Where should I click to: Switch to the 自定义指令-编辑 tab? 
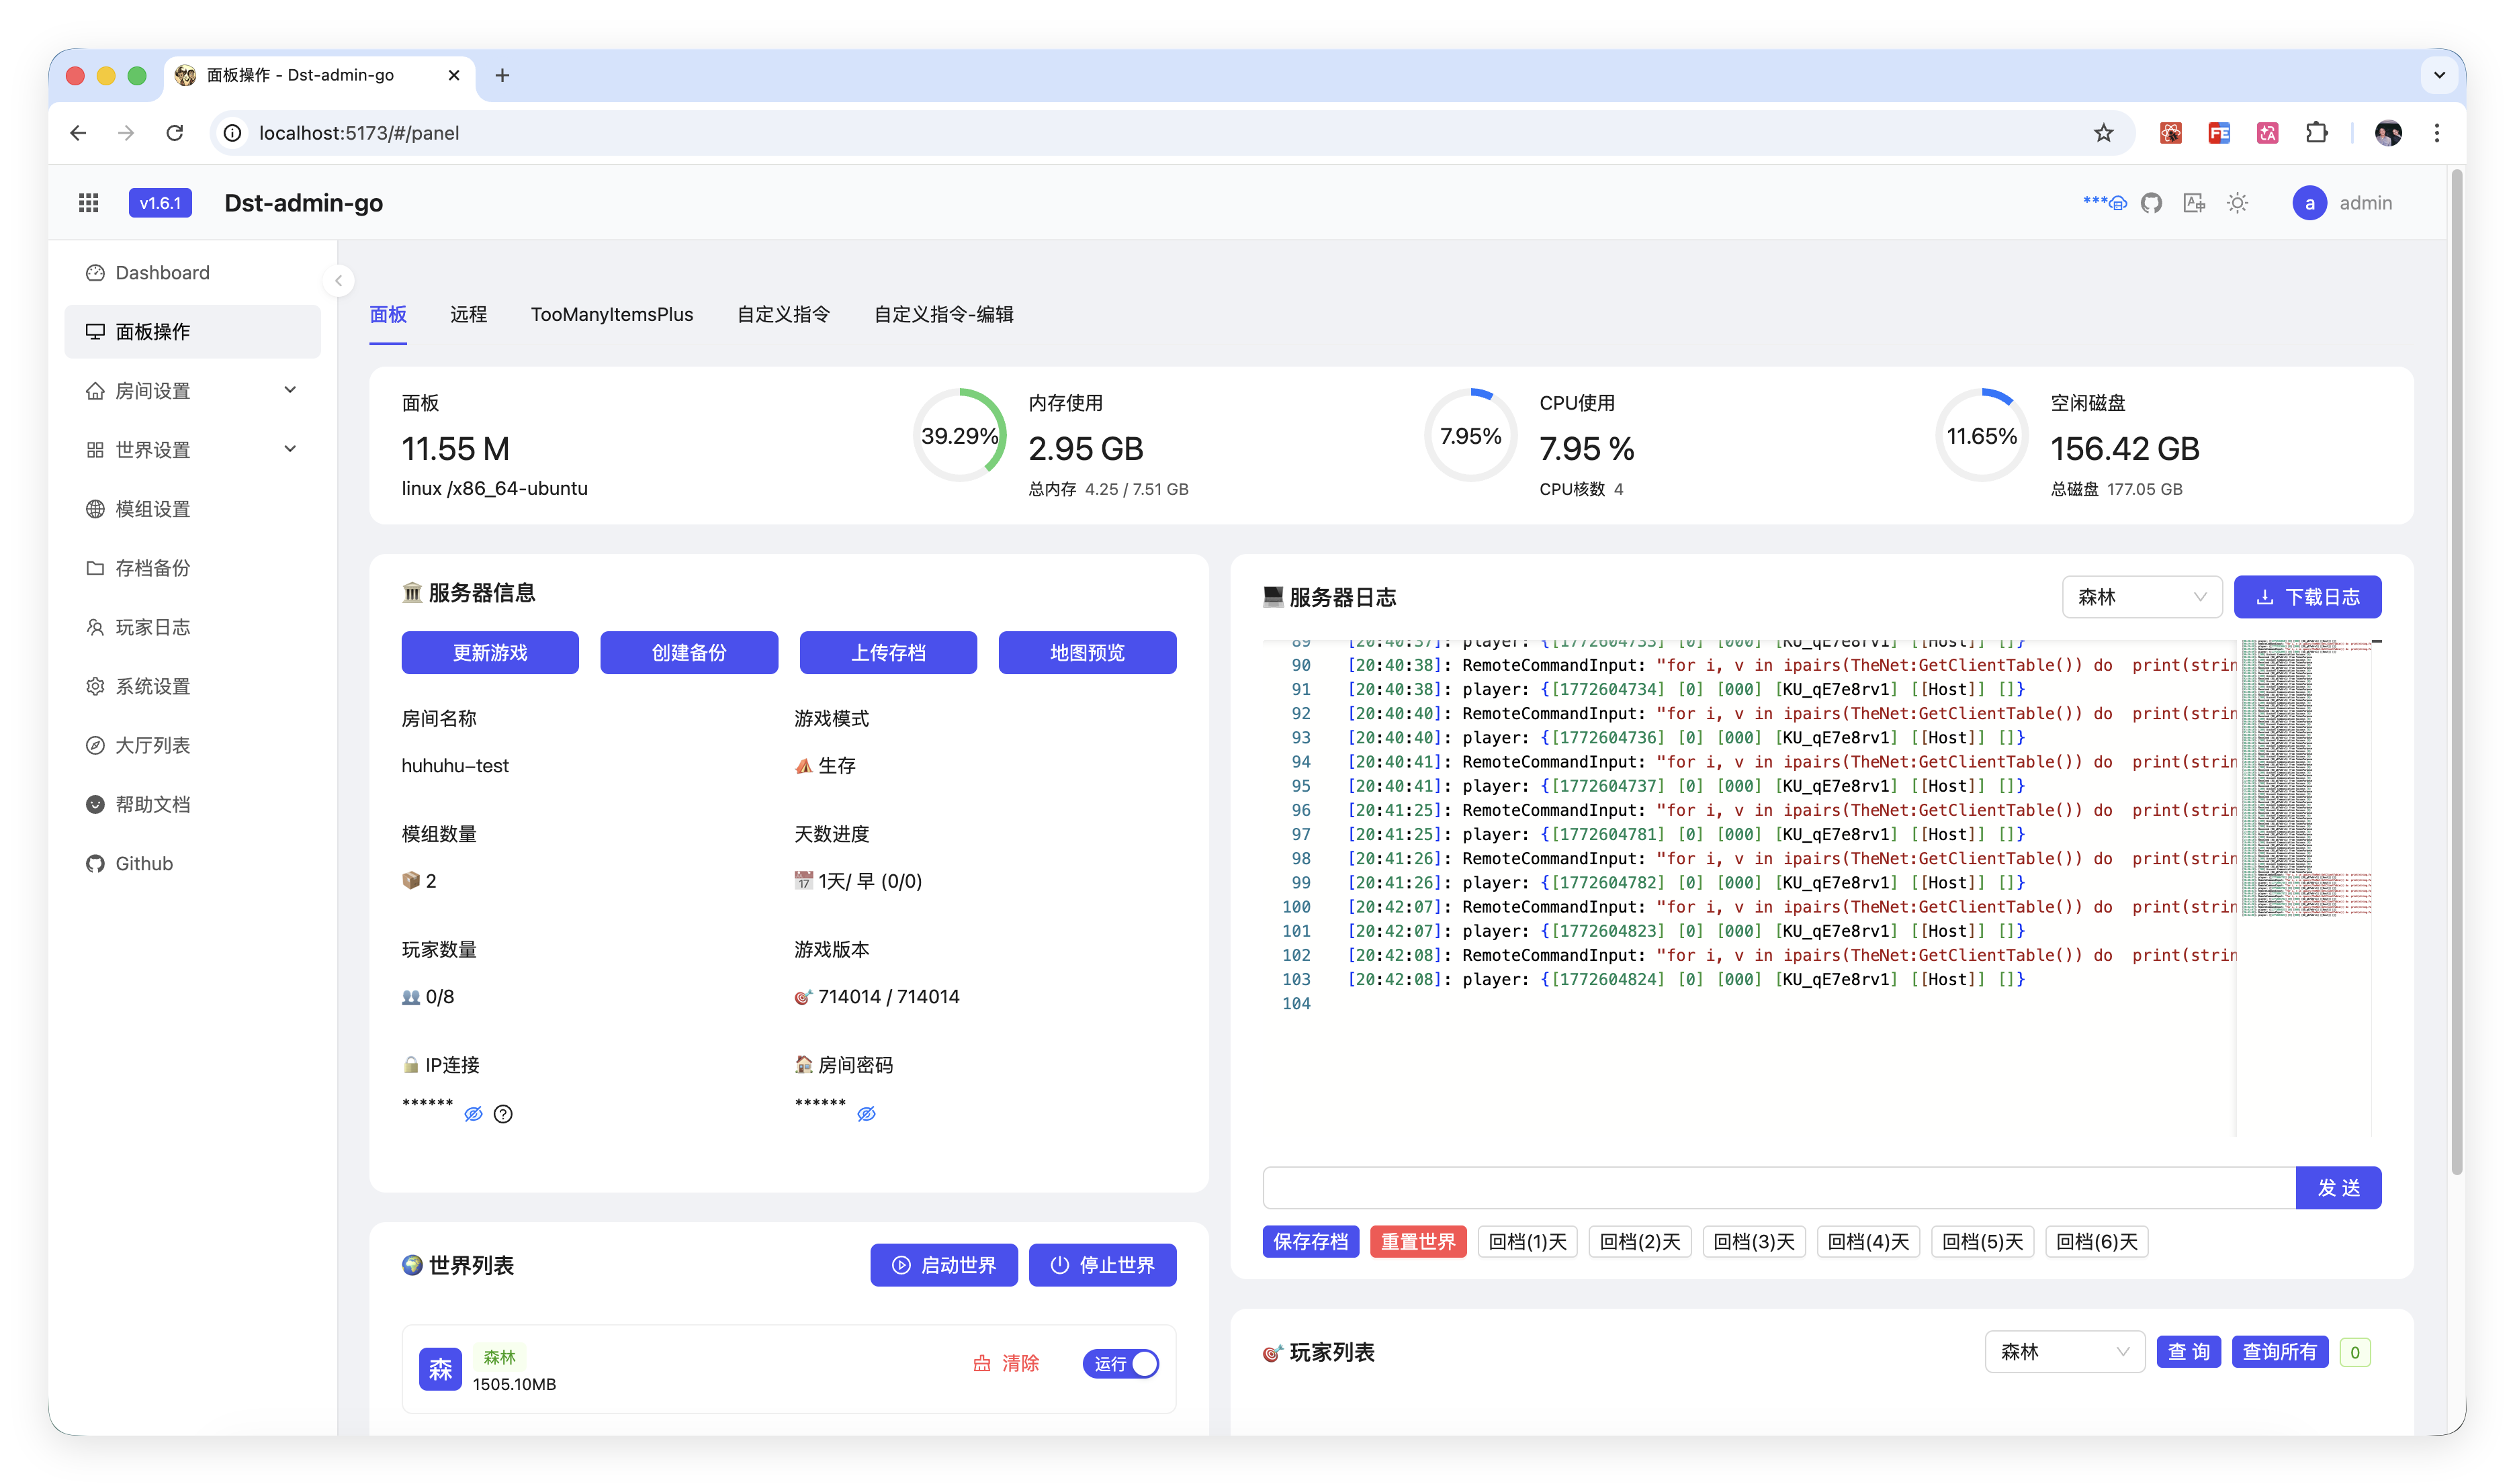coord(943,314)
